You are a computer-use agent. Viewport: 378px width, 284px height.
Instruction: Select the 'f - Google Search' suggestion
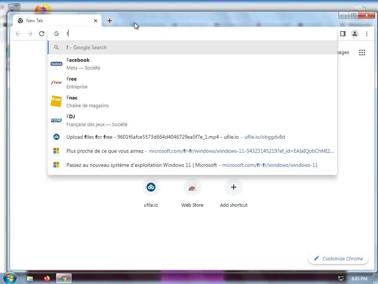click(192, 47)
